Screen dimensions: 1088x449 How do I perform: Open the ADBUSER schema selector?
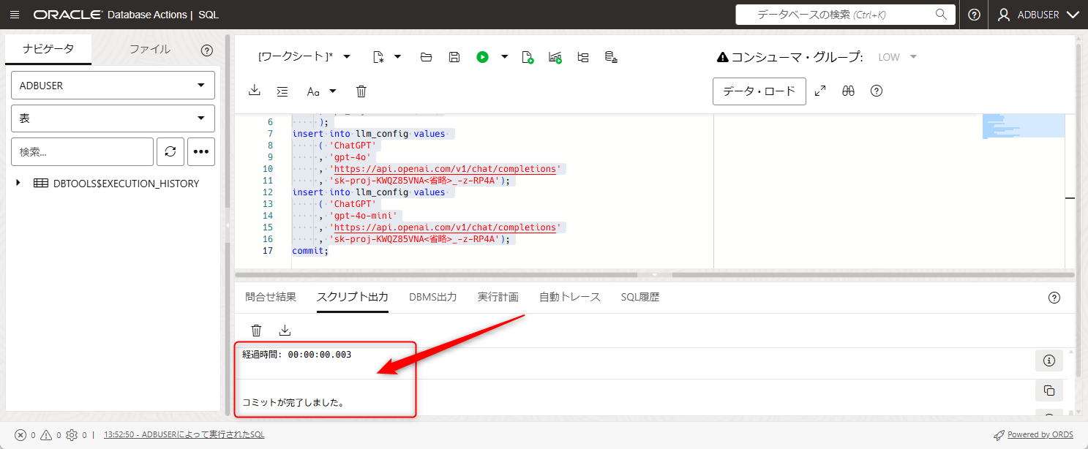[x=113, y=86]
